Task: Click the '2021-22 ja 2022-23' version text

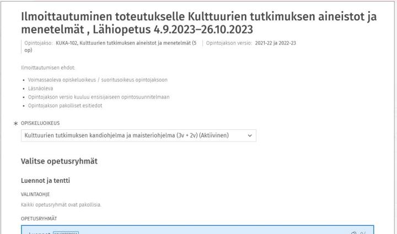Action: (x=276, y=43)
